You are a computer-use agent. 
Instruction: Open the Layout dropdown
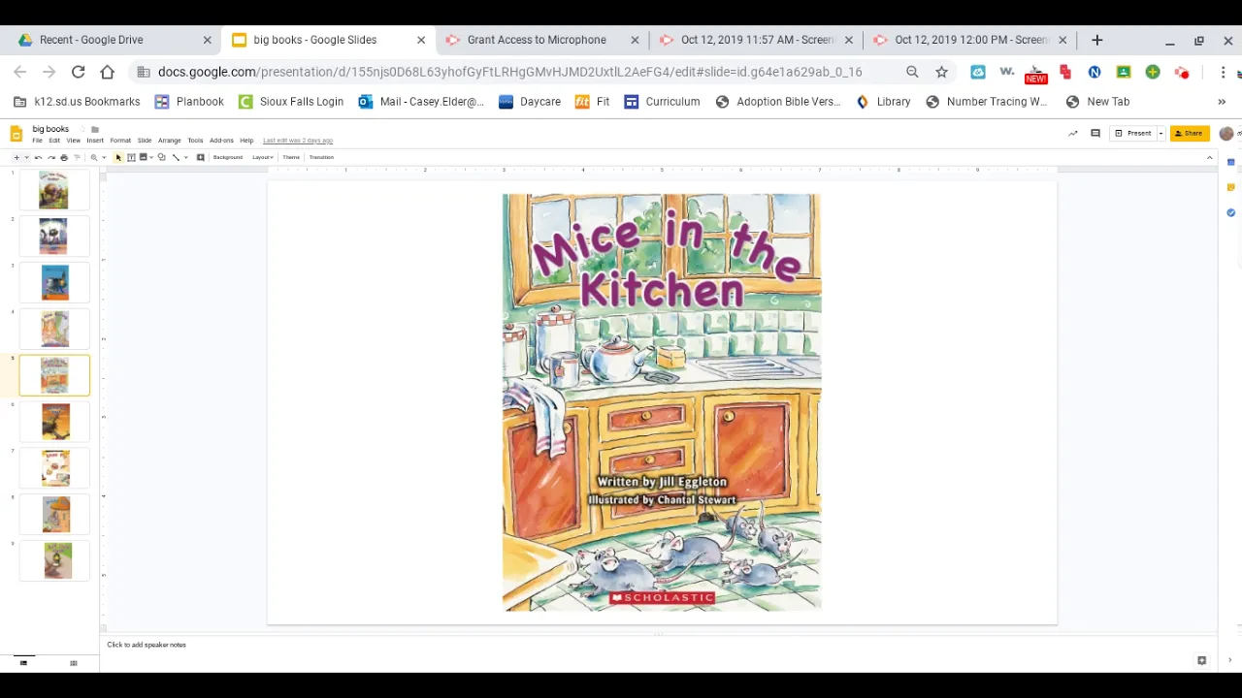[263, 157]
